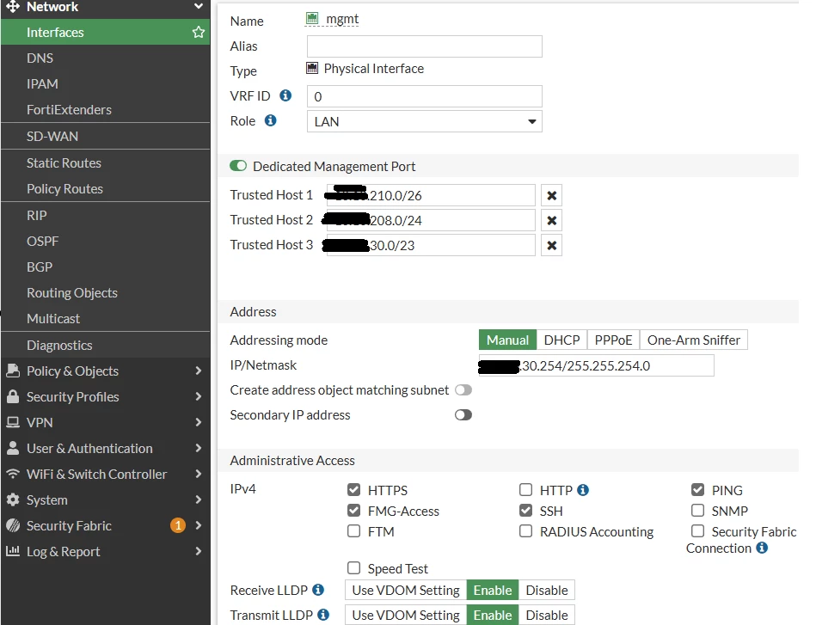This screenshot has height=625, width=816.
Task: Click the Transmit LLDP info icon
Action: 323,615
